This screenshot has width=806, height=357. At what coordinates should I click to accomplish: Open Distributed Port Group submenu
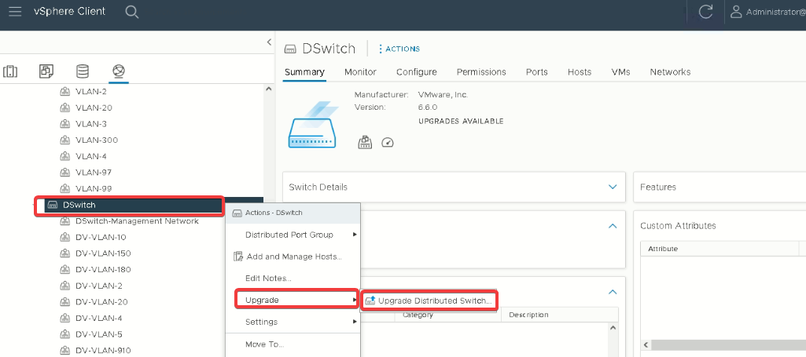tap(293, 235)
